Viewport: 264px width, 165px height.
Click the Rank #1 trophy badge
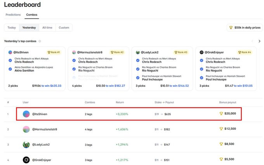pyautogui.click(x=54, y=52)
